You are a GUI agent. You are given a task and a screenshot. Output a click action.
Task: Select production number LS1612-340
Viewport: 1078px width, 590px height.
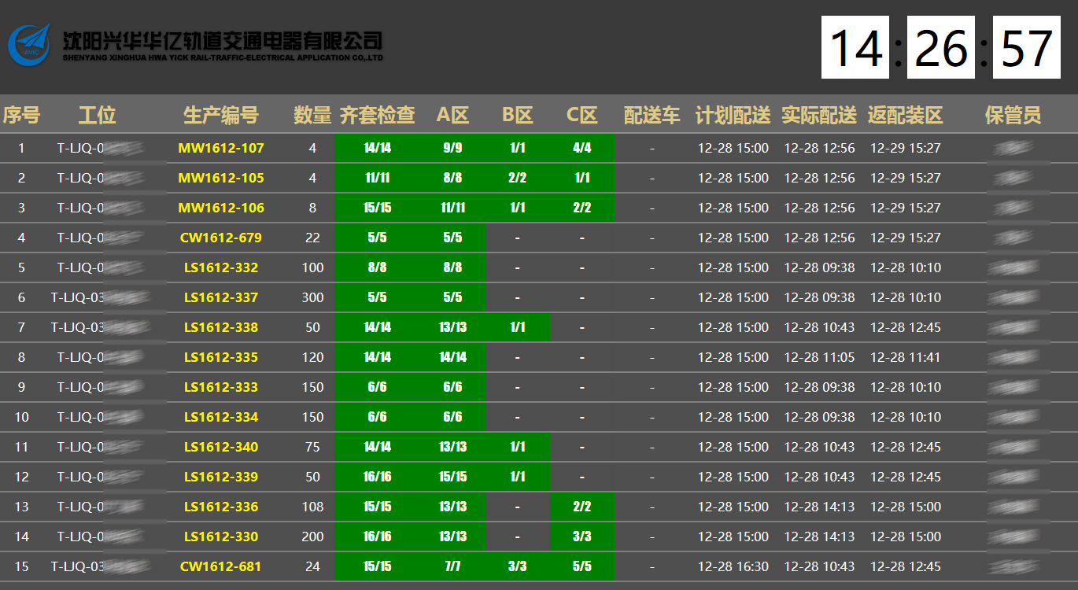(221, 447)
